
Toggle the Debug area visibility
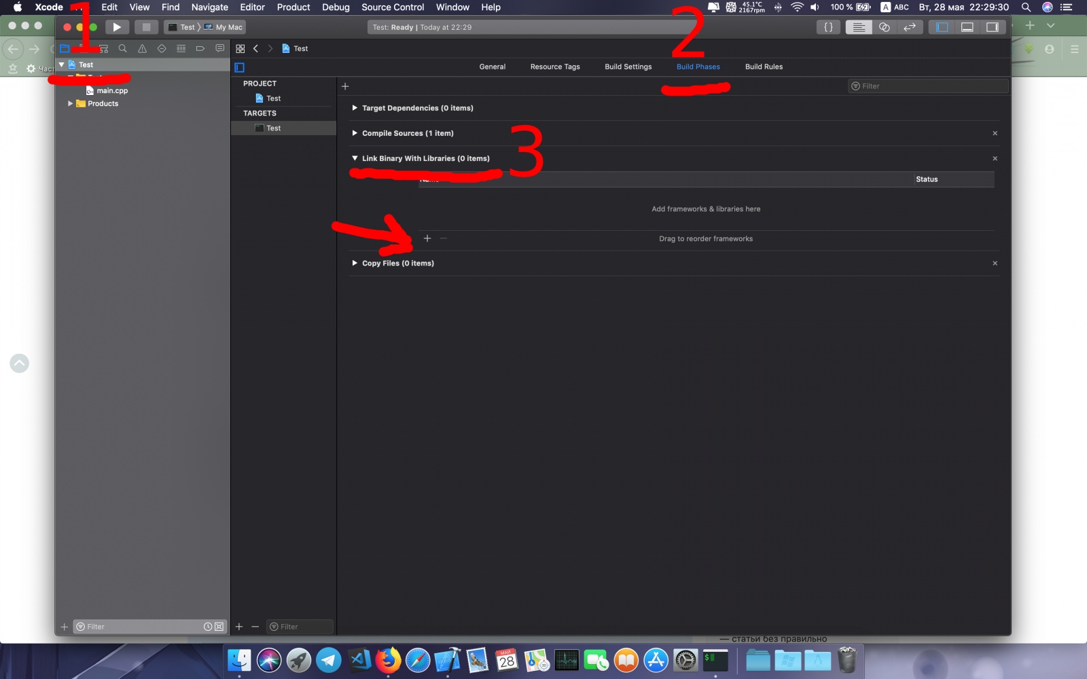967,27
